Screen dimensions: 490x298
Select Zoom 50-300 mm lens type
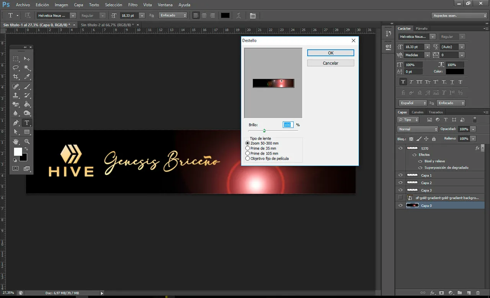click(x=247, y=143)
